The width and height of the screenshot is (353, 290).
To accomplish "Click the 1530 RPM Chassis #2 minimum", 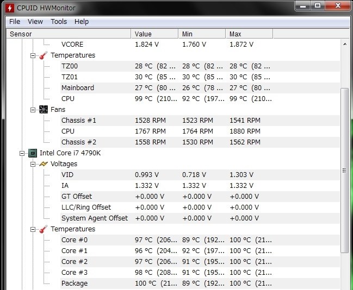I will click(x=197, y=142).
